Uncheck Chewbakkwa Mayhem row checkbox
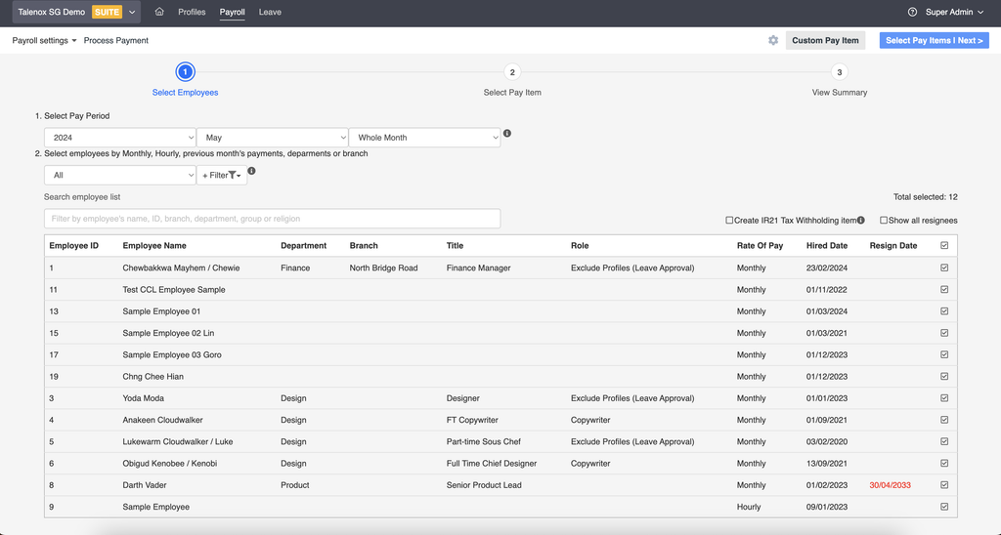 click(x=944, y=267)
